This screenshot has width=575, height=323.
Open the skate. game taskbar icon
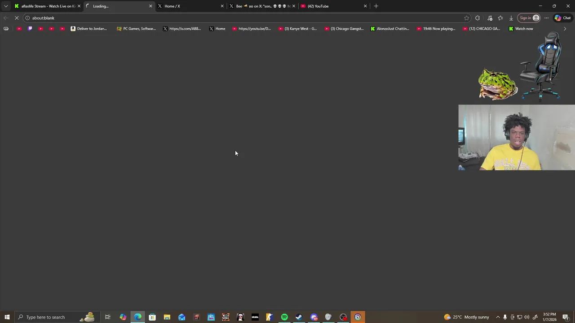click(255, 317)
